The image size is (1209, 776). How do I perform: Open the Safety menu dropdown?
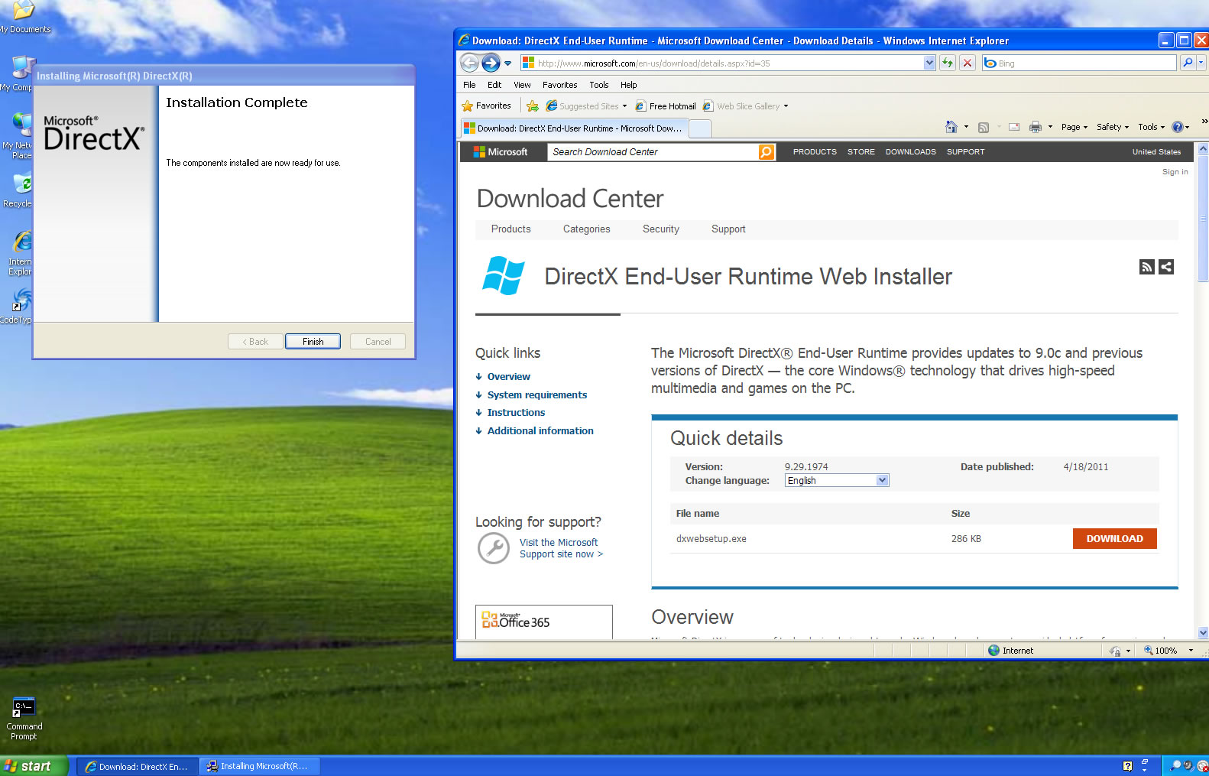pos(1112,127)
